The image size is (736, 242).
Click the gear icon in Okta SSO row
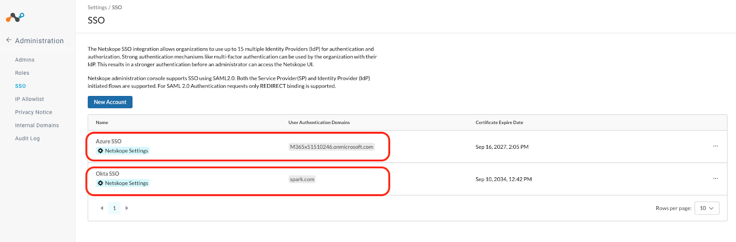click(100, 183)
